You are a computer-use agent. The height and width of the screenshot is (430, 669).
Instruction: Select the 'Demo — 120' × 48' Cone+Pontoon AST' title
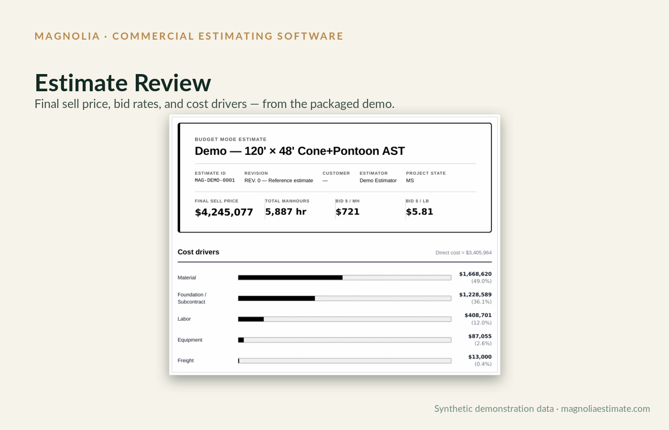(x=300, y=151)
